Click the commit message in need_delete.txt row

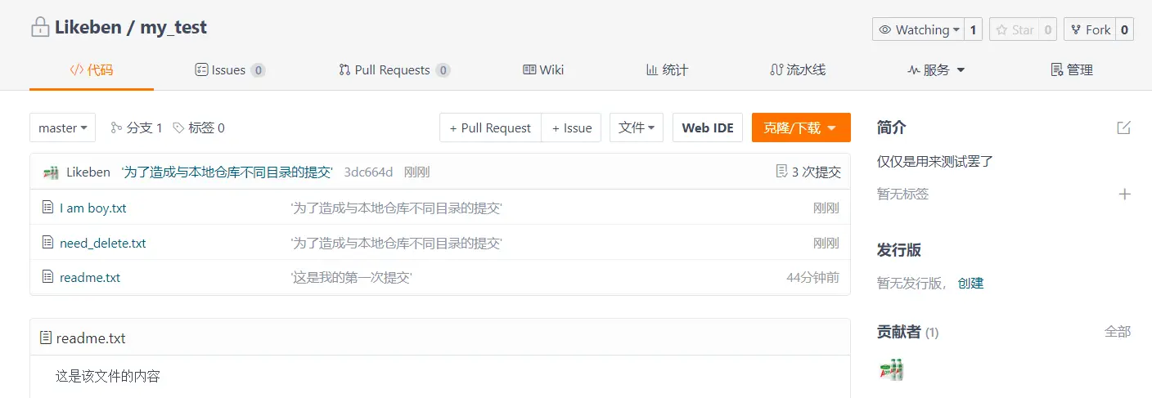396,243
